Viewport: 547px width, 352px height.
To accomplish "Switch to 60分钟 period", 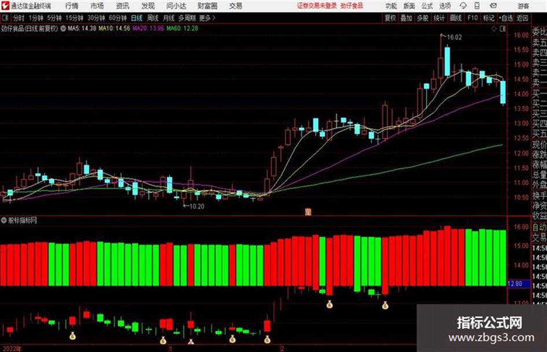I will 118,18.
